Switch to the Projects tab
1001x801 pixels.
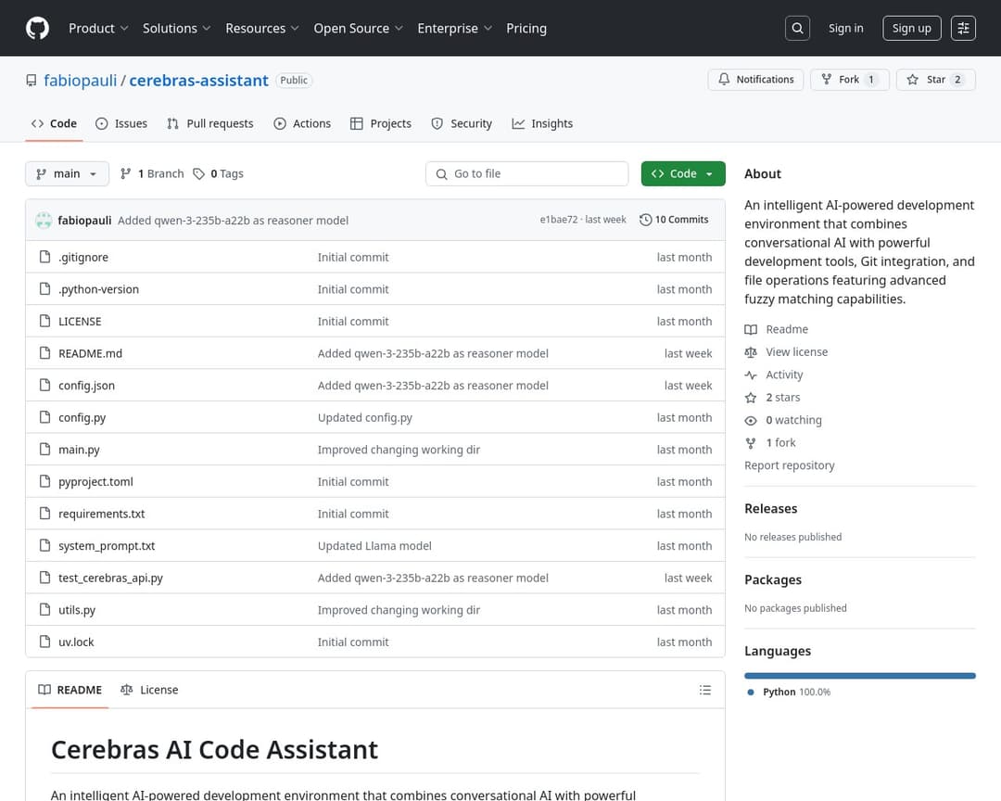click(x=381, y=123)
